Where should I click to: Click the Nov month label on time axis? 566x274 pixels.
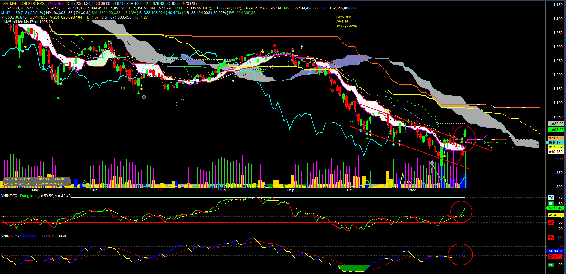click(x=412, y=190)
